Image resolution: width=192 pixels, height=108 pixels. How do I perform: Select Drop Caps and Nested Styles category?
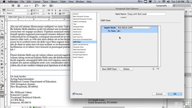pyautogui.click(x=82, y=39)
